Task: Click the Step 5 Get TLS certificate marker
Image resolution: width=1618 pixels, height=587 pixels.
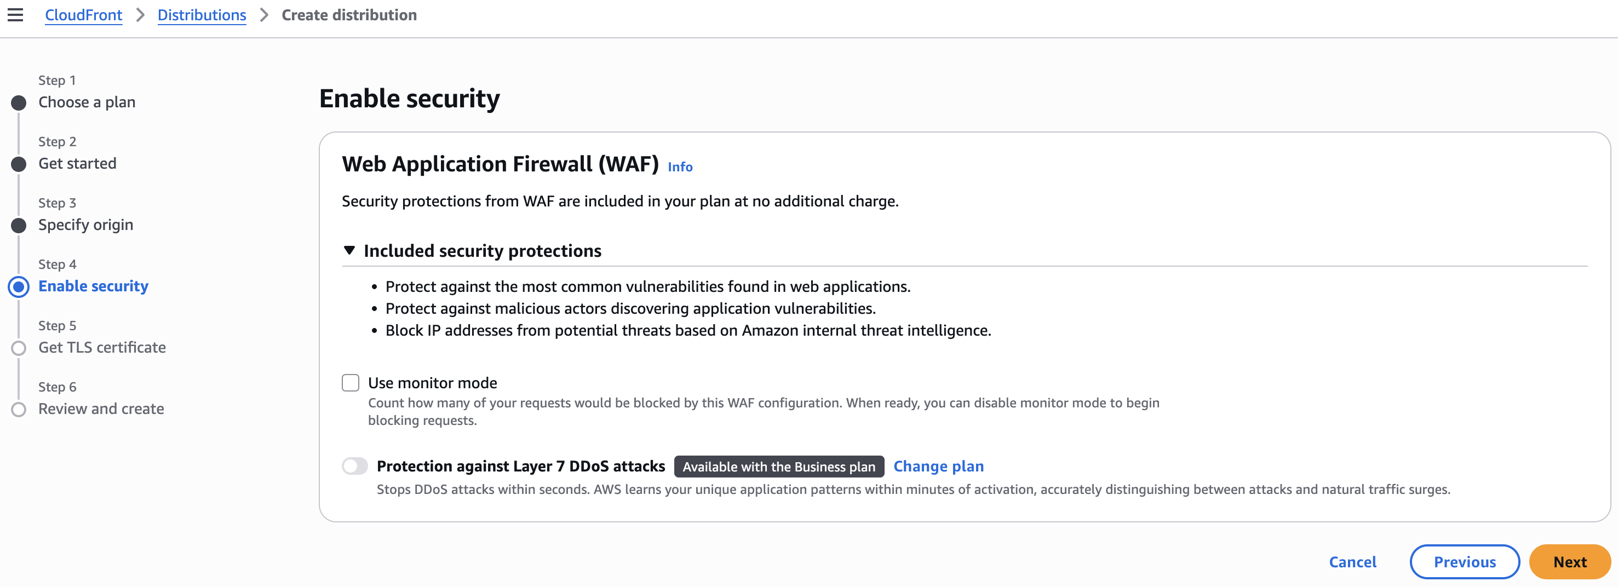Action: pyautogui.click(x=19, y=348)
